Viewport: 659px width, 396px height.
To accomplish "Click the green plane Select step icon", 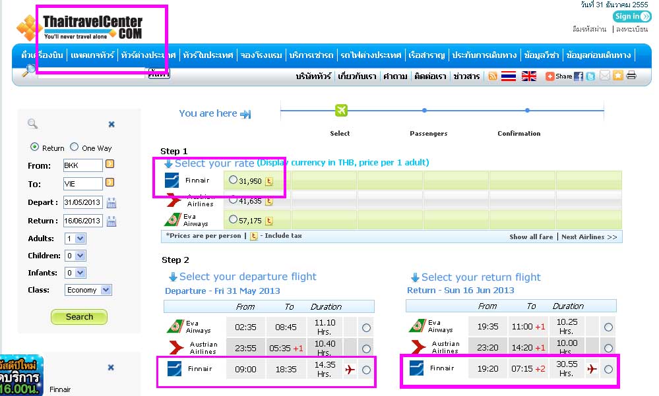I will point(341,111).
